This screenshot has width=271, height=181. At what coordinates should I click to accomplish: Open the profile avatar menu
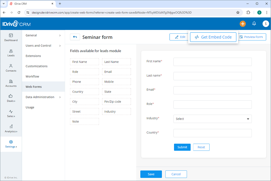click(266, 23)
